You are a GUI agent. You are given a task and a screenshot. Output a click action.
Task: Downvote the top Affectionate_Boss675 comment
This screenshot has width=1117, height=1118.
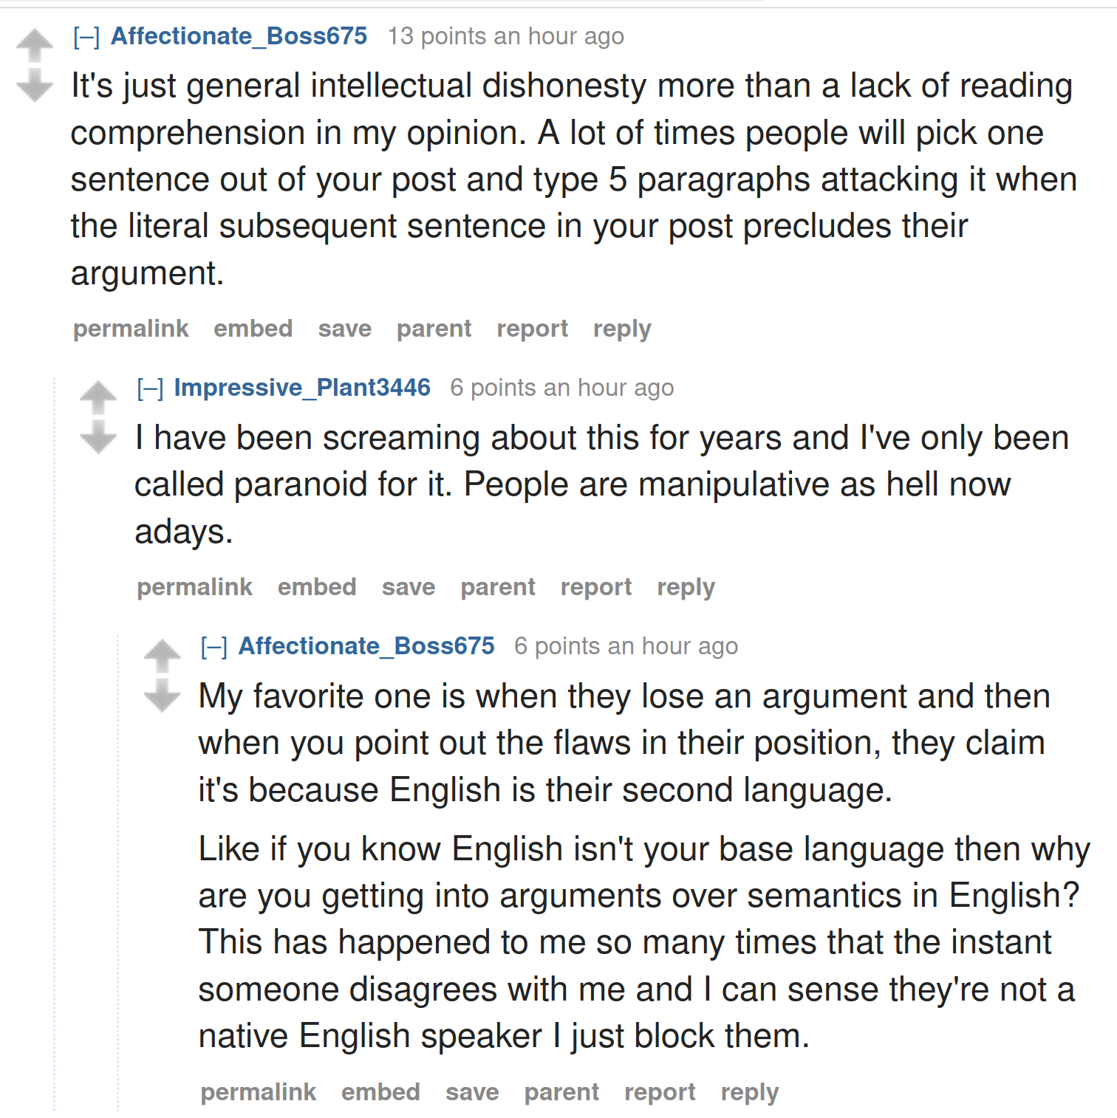35,84
